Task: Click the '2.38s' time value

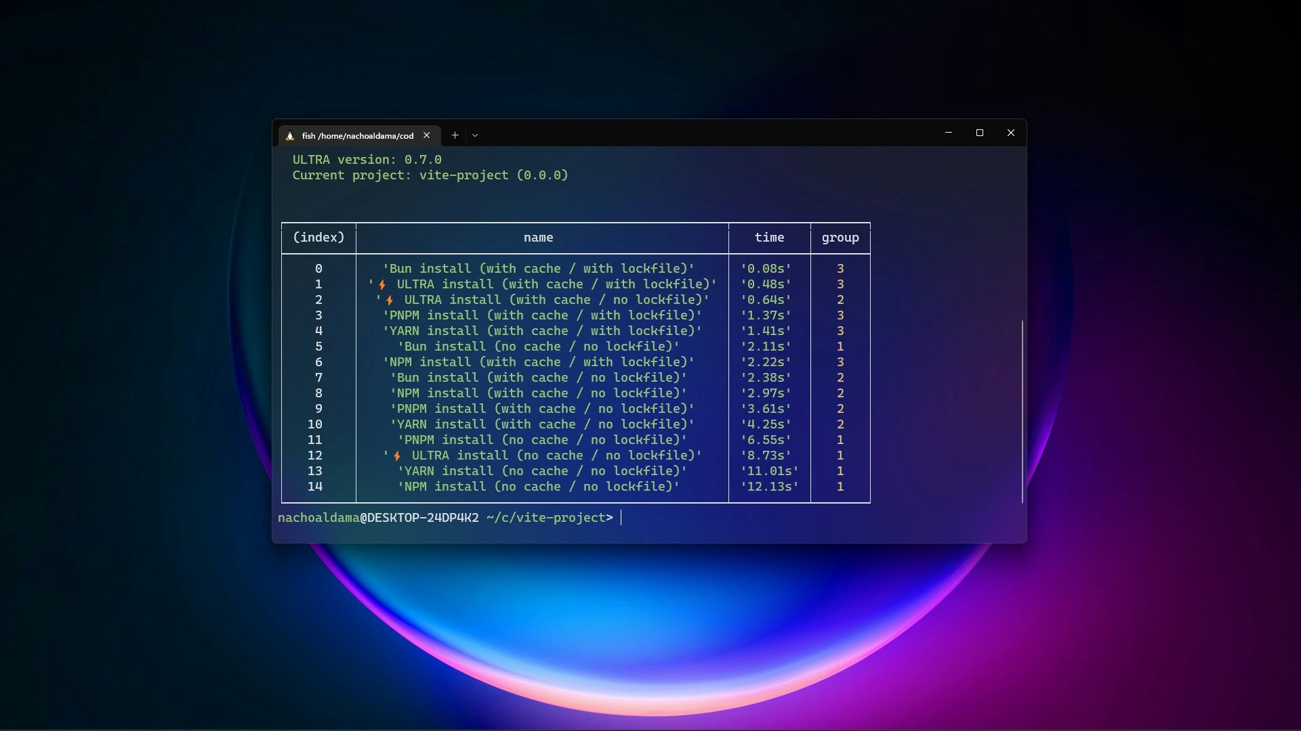Action: (x=766, y=378)
